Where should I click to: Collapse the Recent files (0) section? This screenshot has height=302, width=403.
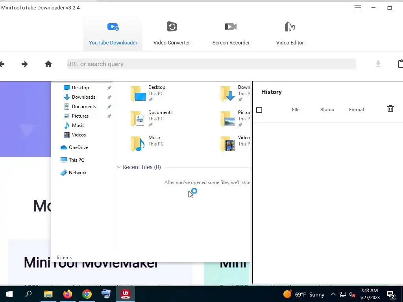click(118, 167)
